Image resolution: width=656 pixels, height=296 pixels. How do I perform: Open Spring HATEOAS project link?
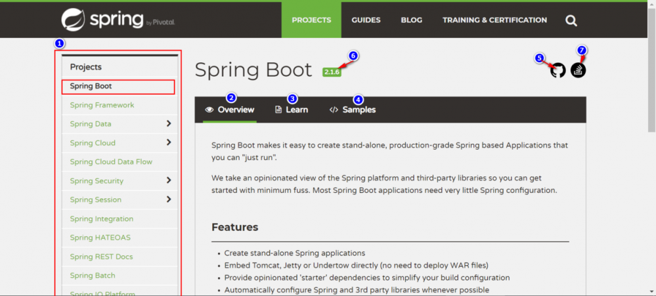click(100, 238)
